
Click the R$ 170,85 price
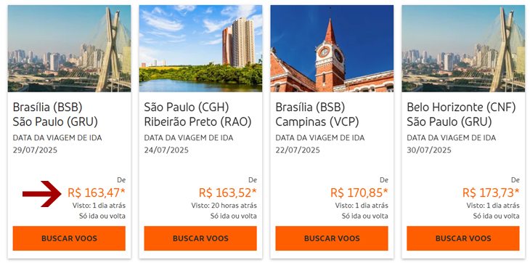(359, 193)
